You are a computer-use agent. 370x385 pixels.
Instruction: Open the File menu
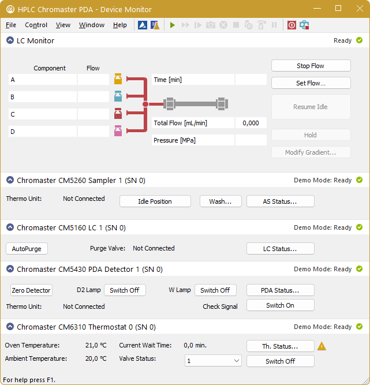(x=11, y=25)
